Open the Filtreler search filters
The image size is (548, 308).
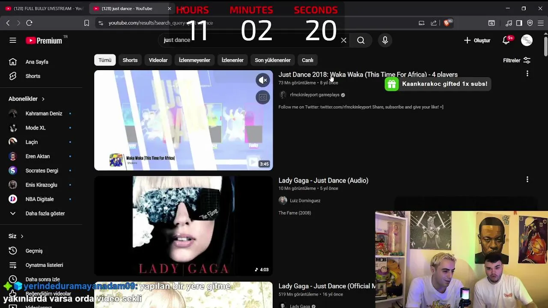click(x=517, y=60)
